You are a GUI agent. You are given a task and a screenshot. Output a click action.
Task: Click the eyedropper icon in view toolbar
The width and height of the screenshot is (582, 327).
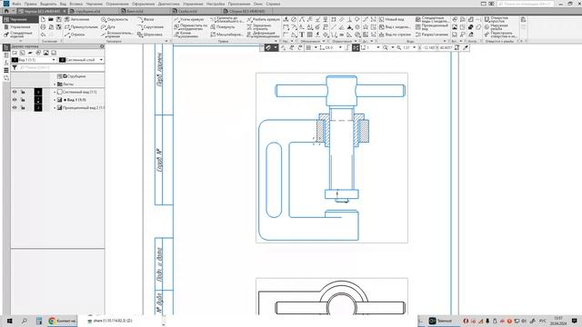click(x=466, y=47)
